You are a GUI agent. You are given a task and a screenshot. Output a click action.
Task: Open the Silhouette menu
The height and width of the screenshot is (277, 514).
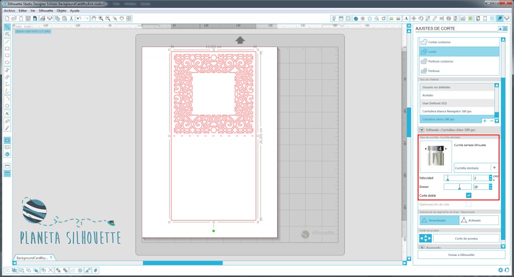pyautogui.click(x=46, y=11)
